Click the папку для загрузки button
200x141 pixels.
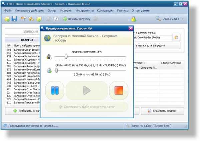pyautogui.click(x=157, y=45)
